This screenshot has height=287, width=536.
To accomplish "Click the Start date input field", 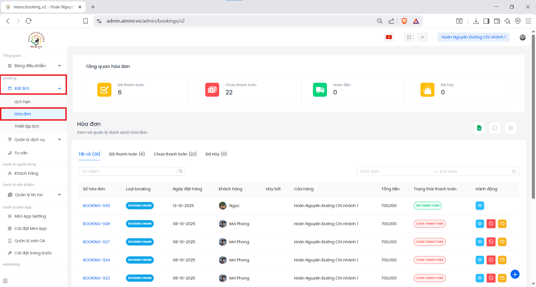I will coord(394,171).
